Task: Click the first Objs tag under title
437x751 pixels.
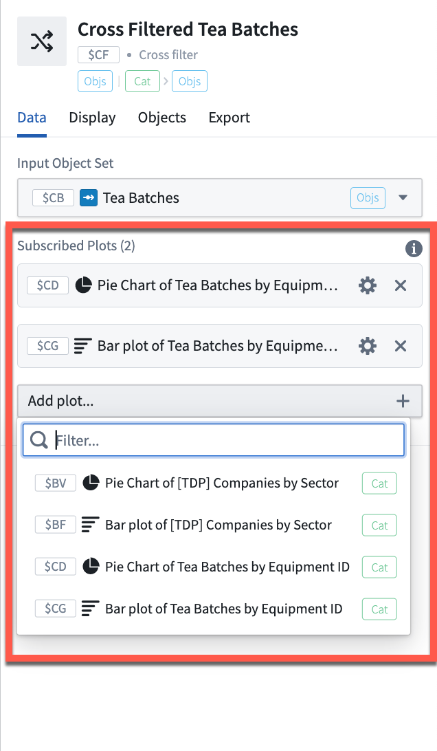Action: (x=96, y=81)
